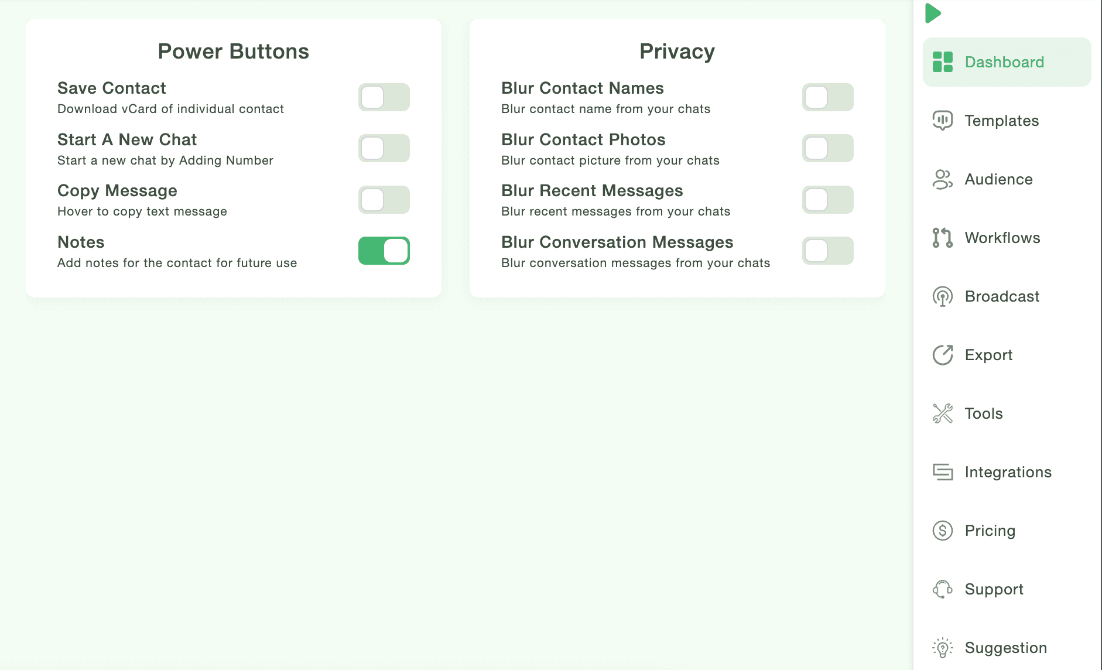The height and width of the screenshot is (670, 1102).
Task: Toggle Blur Recent Messages on
Action: (828, 200)
